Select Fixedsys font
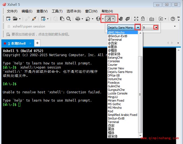183x144 pixels. point(123,83)
